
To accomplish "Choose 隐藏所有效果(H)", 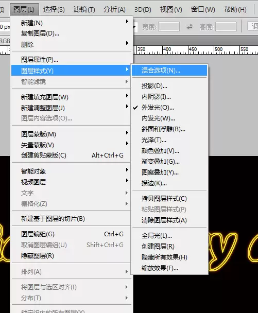I will pos(169,257).
